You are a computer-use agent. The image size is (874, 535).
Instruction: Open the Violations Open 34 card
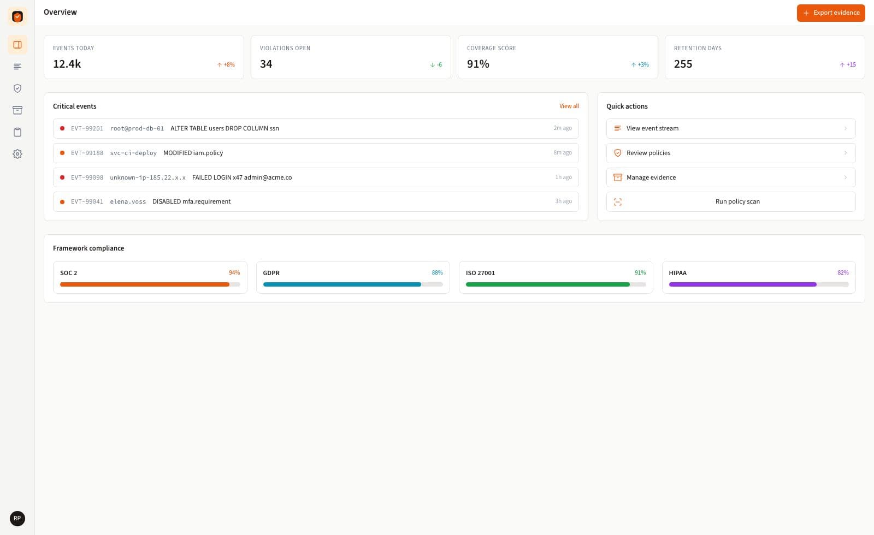(x=351, y=57)
